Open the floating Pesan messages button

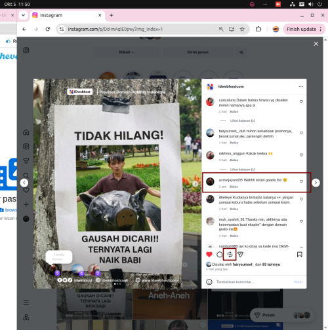coord(282,315)
